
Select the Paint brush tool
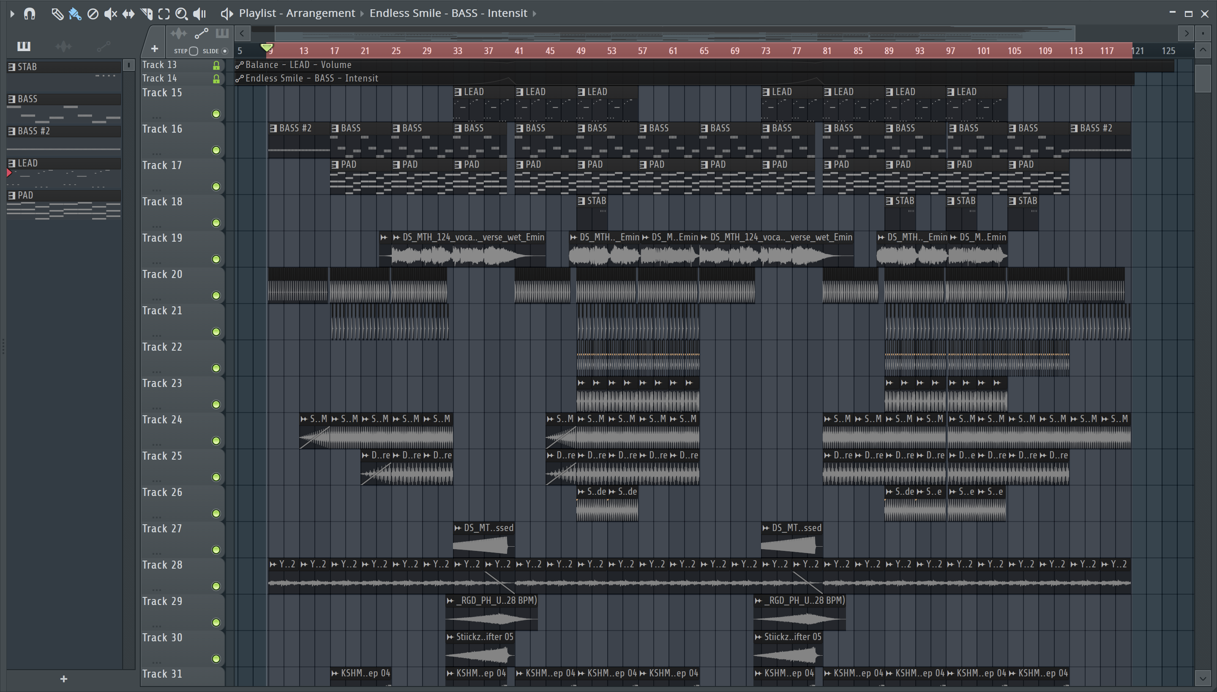(75, 14)
